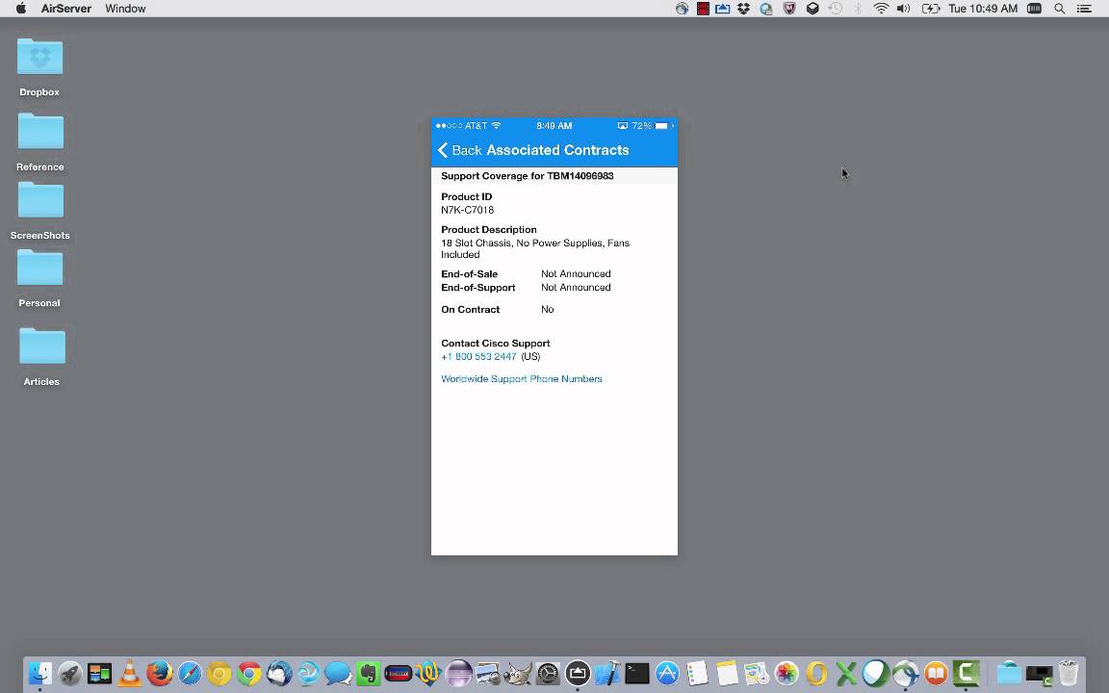Screen dimensions: 1109x693
Task: Open Notification Center list icon in the menu bar
Action: (x=1084, y=9)
